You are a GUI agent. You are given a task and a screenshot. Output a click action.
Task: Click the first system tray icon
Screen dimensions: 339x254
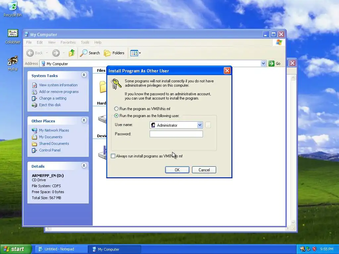[302, 249]
